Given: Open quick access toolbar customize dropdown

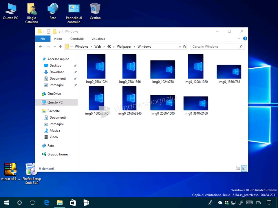Looking at the screenshot, I should [60, 32].
